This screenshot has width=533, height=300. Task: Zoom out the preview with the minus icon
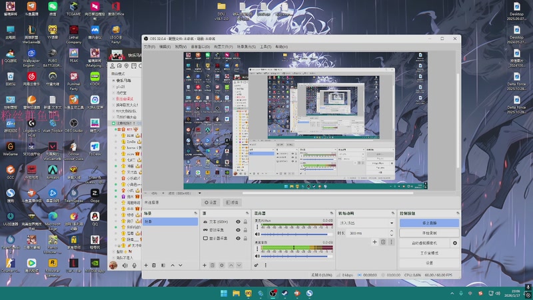(146, 193)
